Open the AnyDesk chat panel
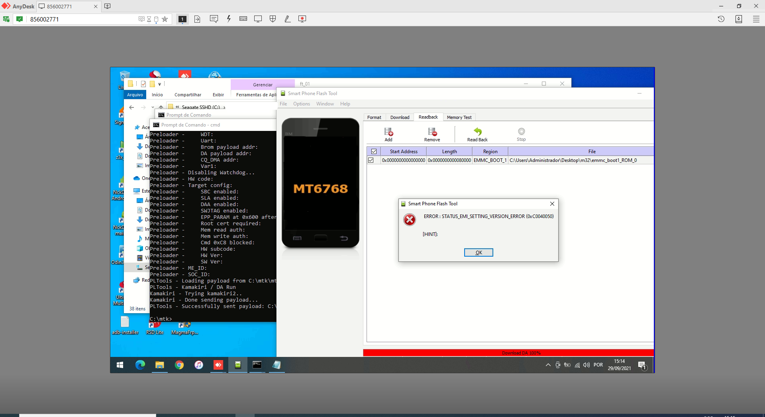This screenshot has height=417, width=765. click(x=214, y=19)
